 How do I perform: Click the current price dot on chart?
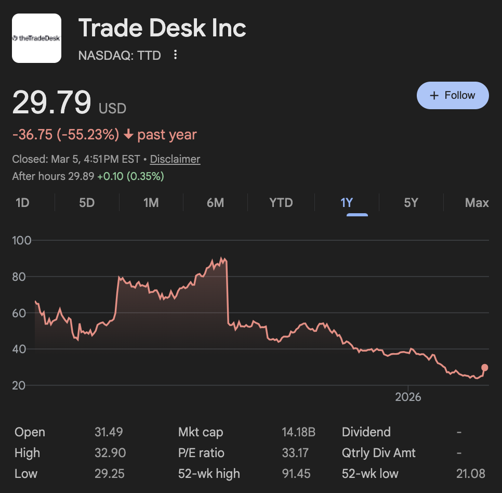click(x=485, y=368)
